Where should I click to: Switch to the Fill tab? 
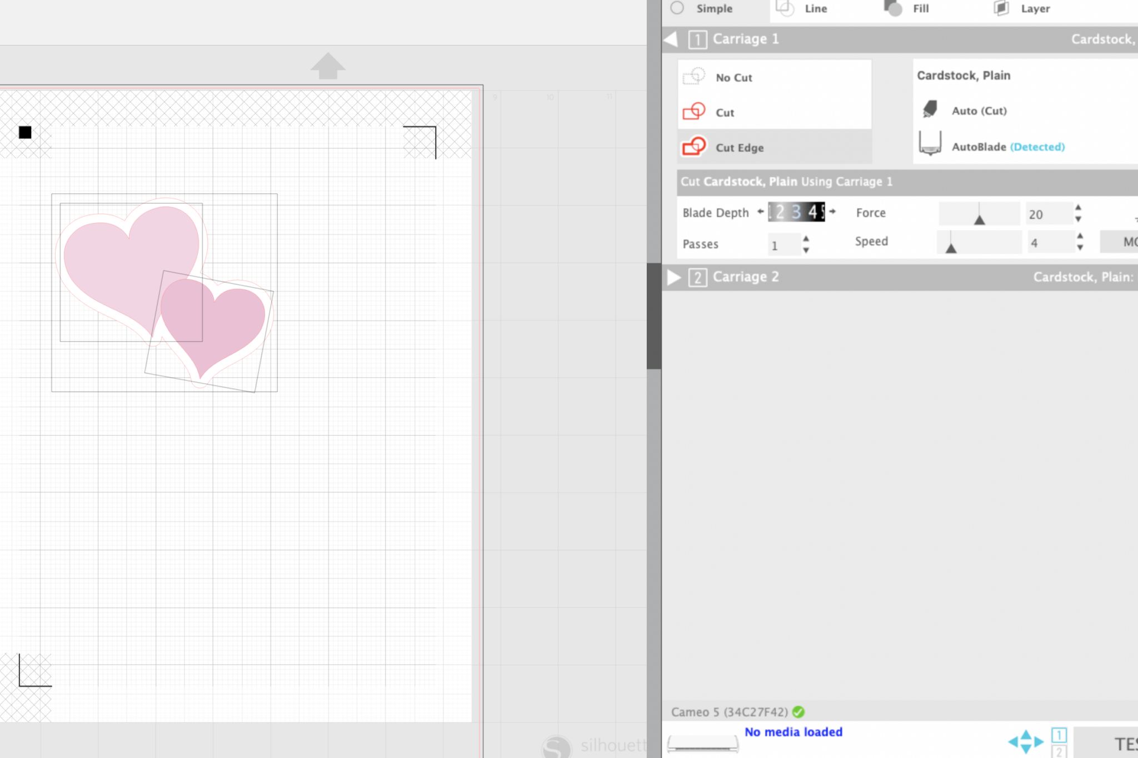tap(920, 8)
